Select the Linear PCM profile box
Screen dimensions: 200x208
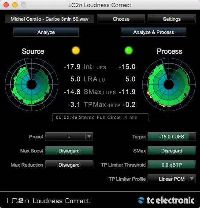[x=171, y=179]
